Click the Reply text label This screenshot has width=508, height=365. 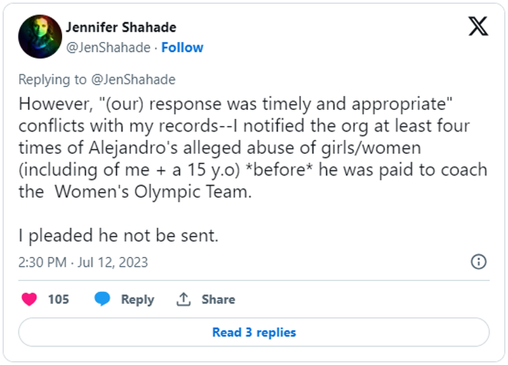(x=137, y=299)
